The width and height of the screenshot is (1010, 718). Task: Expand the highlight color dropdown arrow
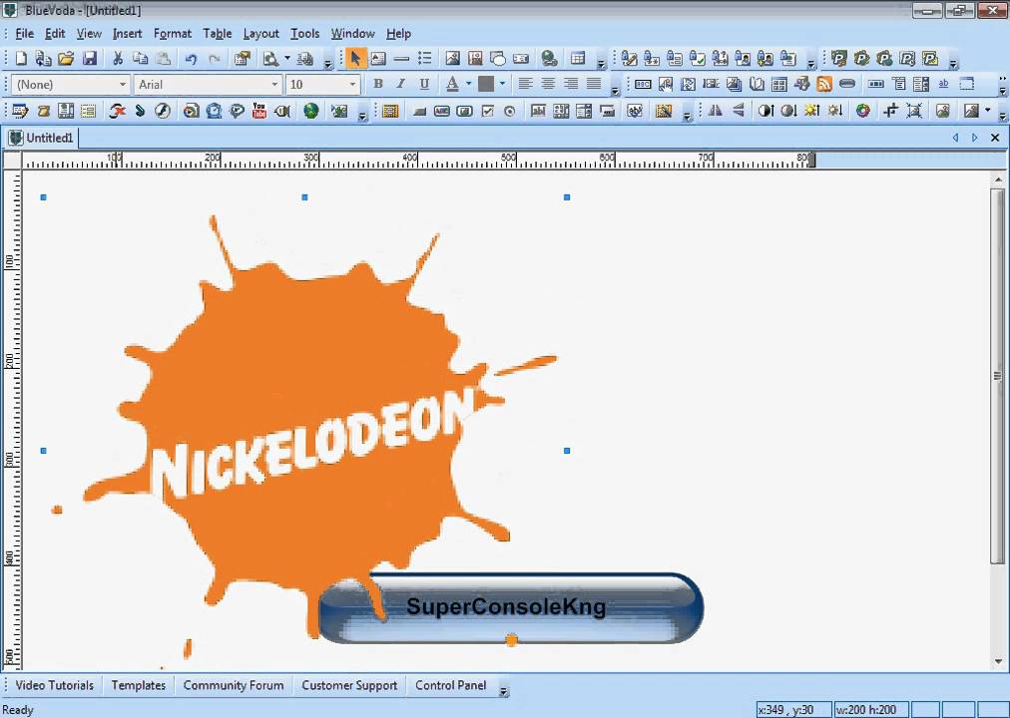pos(502,85)
